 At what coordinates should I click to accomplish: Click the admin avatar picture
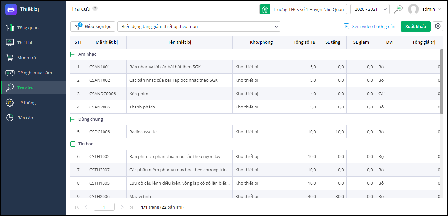[x=413, y=9]
